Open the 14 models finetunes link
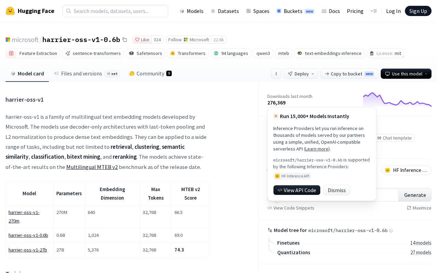 (421, 243)
